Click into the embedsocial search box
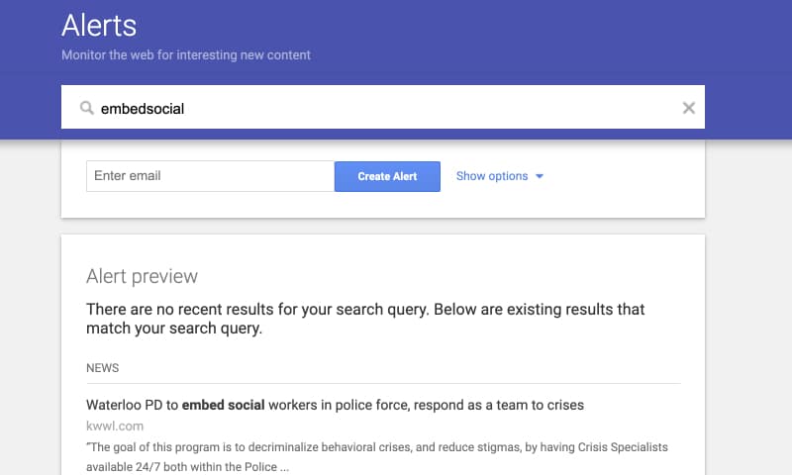Image resolution: width=792 pixels, height=475 pixels. tap(383, 107)
